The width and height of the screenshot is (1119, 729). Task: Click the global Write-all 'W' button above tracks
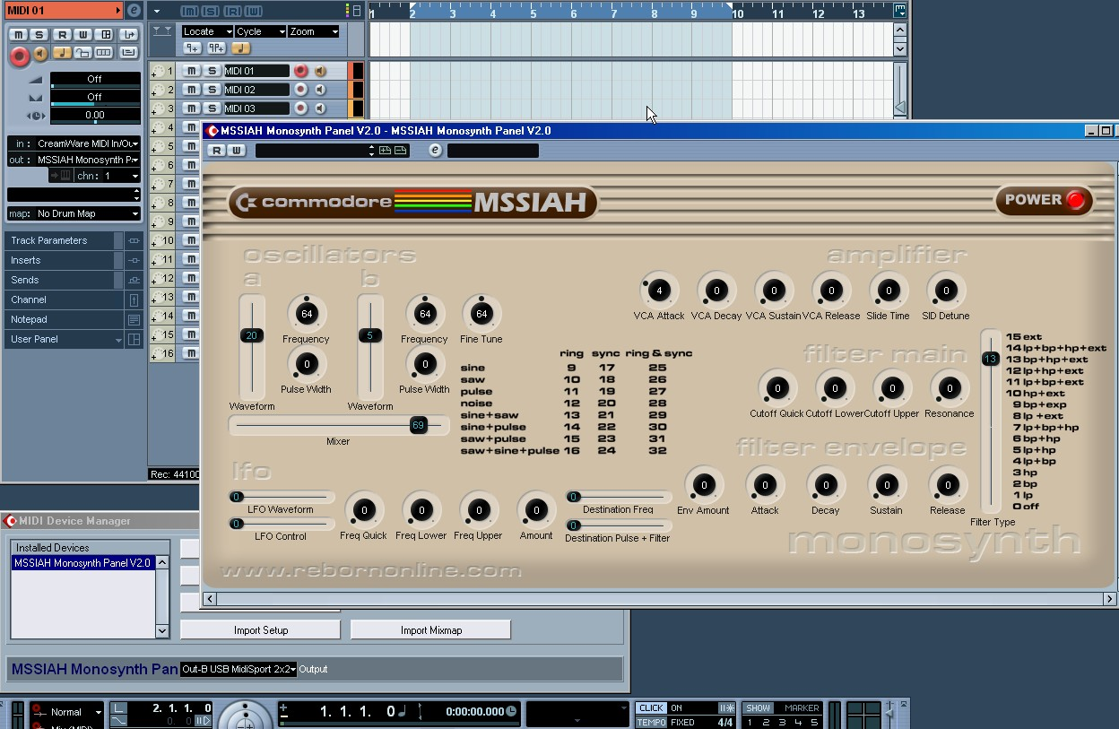(x=254, y=11)
